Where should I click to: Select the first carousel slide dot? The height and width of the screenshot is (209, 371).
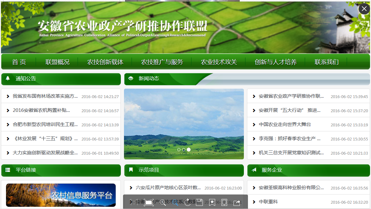[179, 150]
